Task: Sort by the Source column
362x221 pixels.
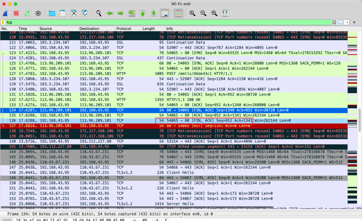Action: (x=58, y=29)
